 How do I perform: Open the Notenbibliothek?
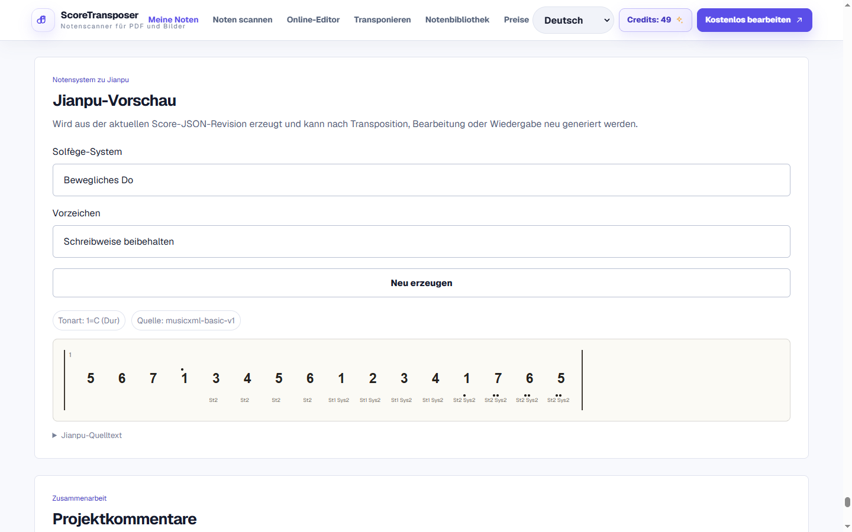(x=457, y=20)
